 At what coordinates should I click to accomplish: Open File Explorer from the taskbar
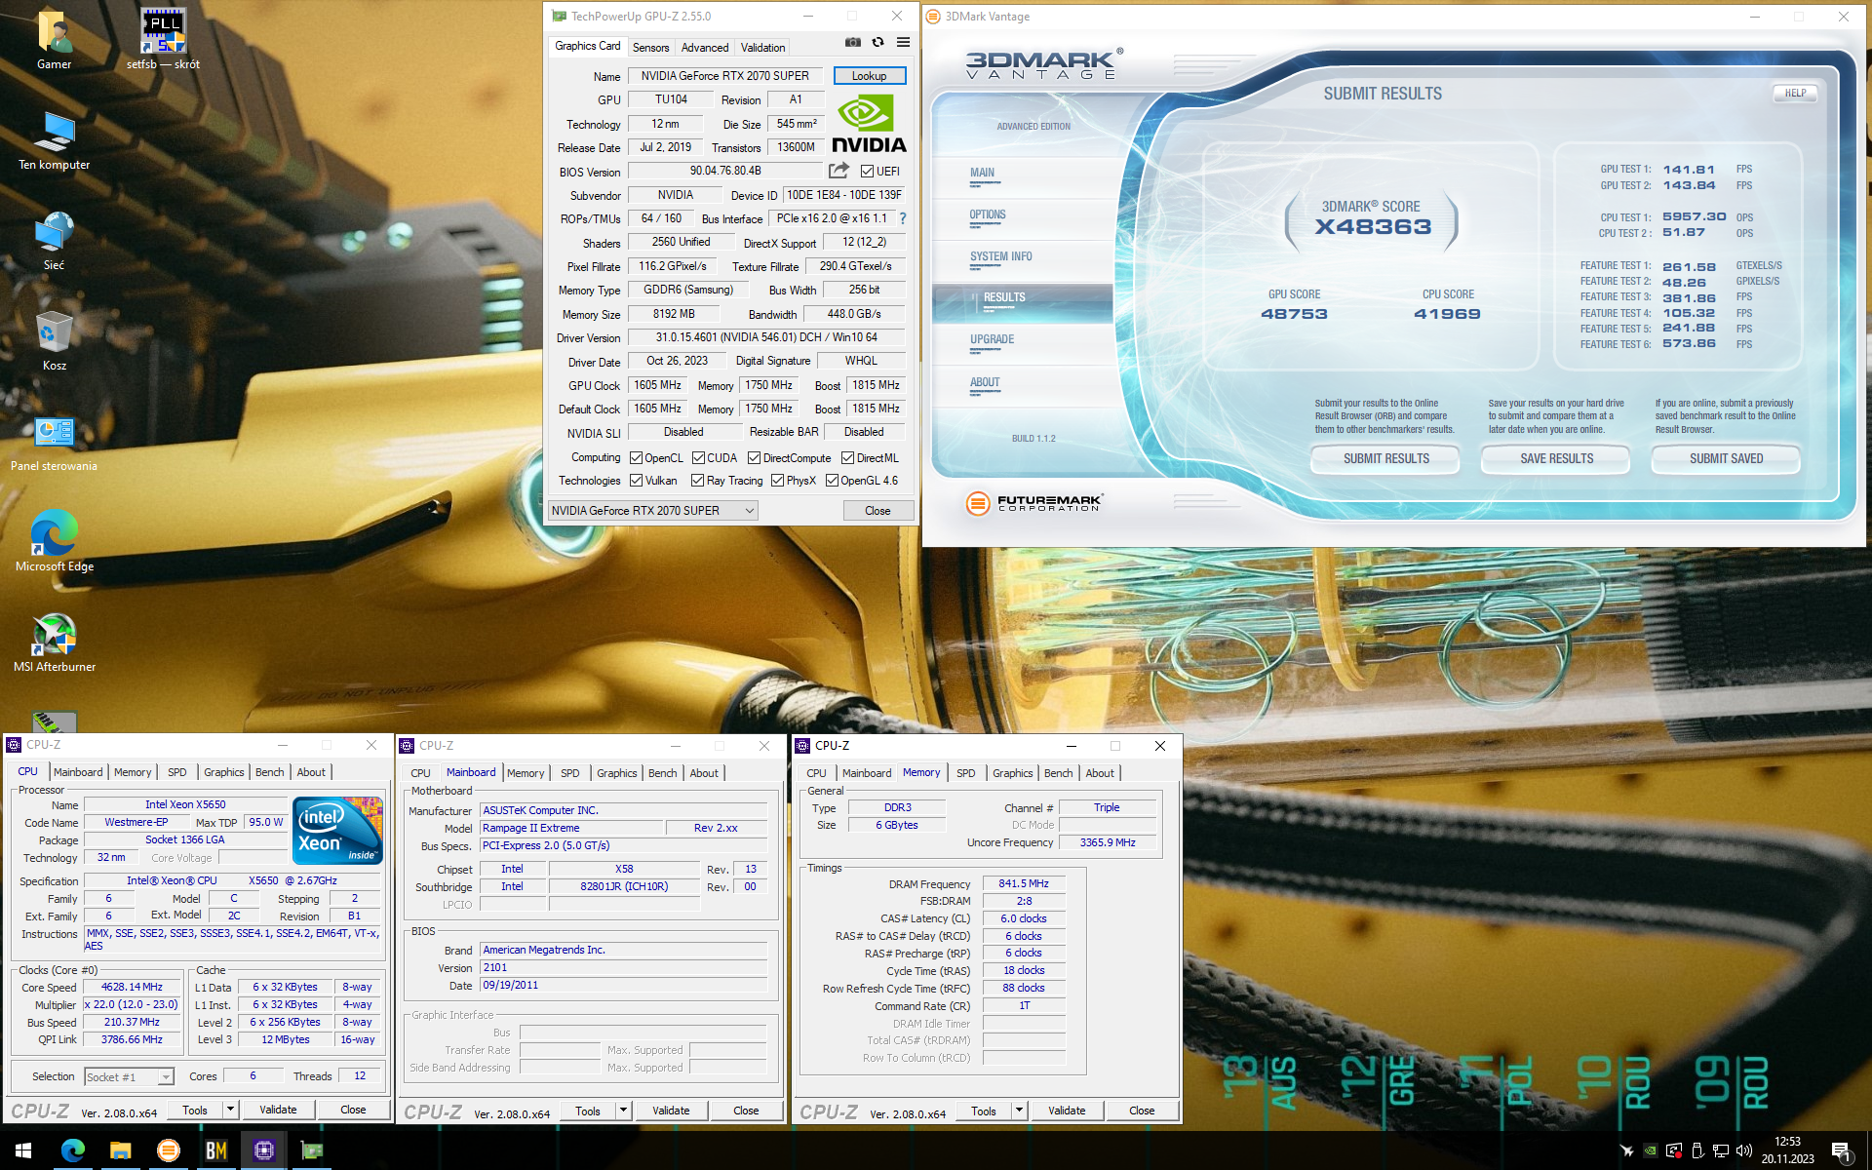coord(121,1150)
